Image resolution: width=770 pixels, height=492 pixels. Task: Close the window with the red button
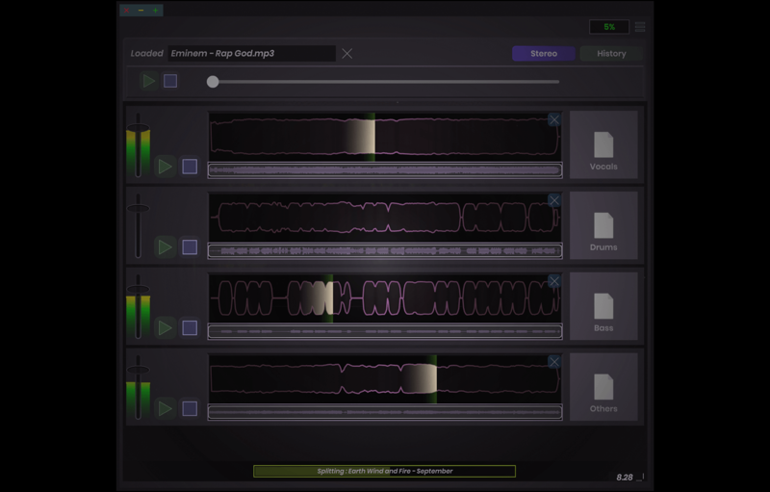click(x=127, y=10)
